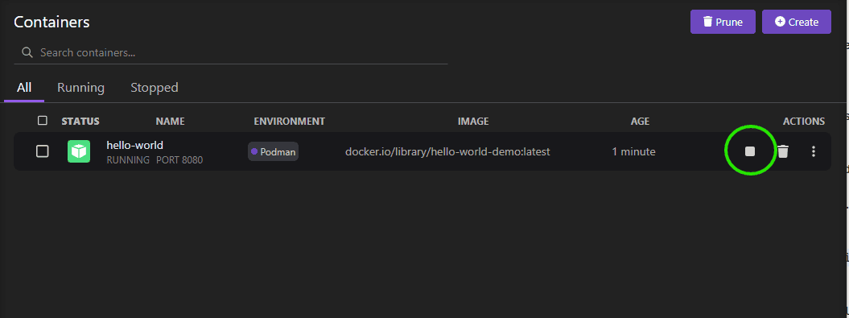The height and width of the screenshot is (318, 849).
Task: Focus the Search containers field
Action: point(231,52)
